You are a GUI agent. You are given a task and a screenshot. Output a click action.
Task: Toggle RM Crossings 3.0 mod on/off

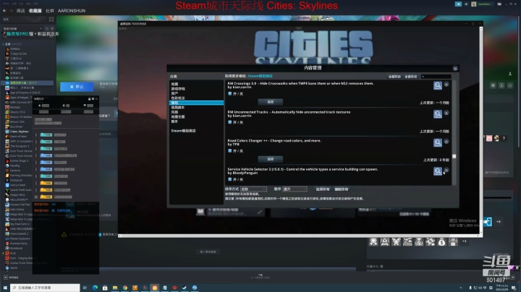coord(229,93)
